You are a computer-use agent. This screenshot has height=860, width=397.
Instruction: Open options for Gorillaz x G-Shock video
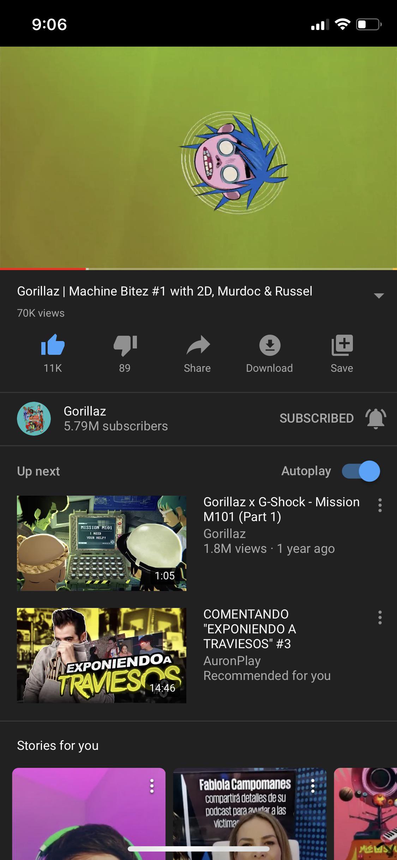point(380,505)
